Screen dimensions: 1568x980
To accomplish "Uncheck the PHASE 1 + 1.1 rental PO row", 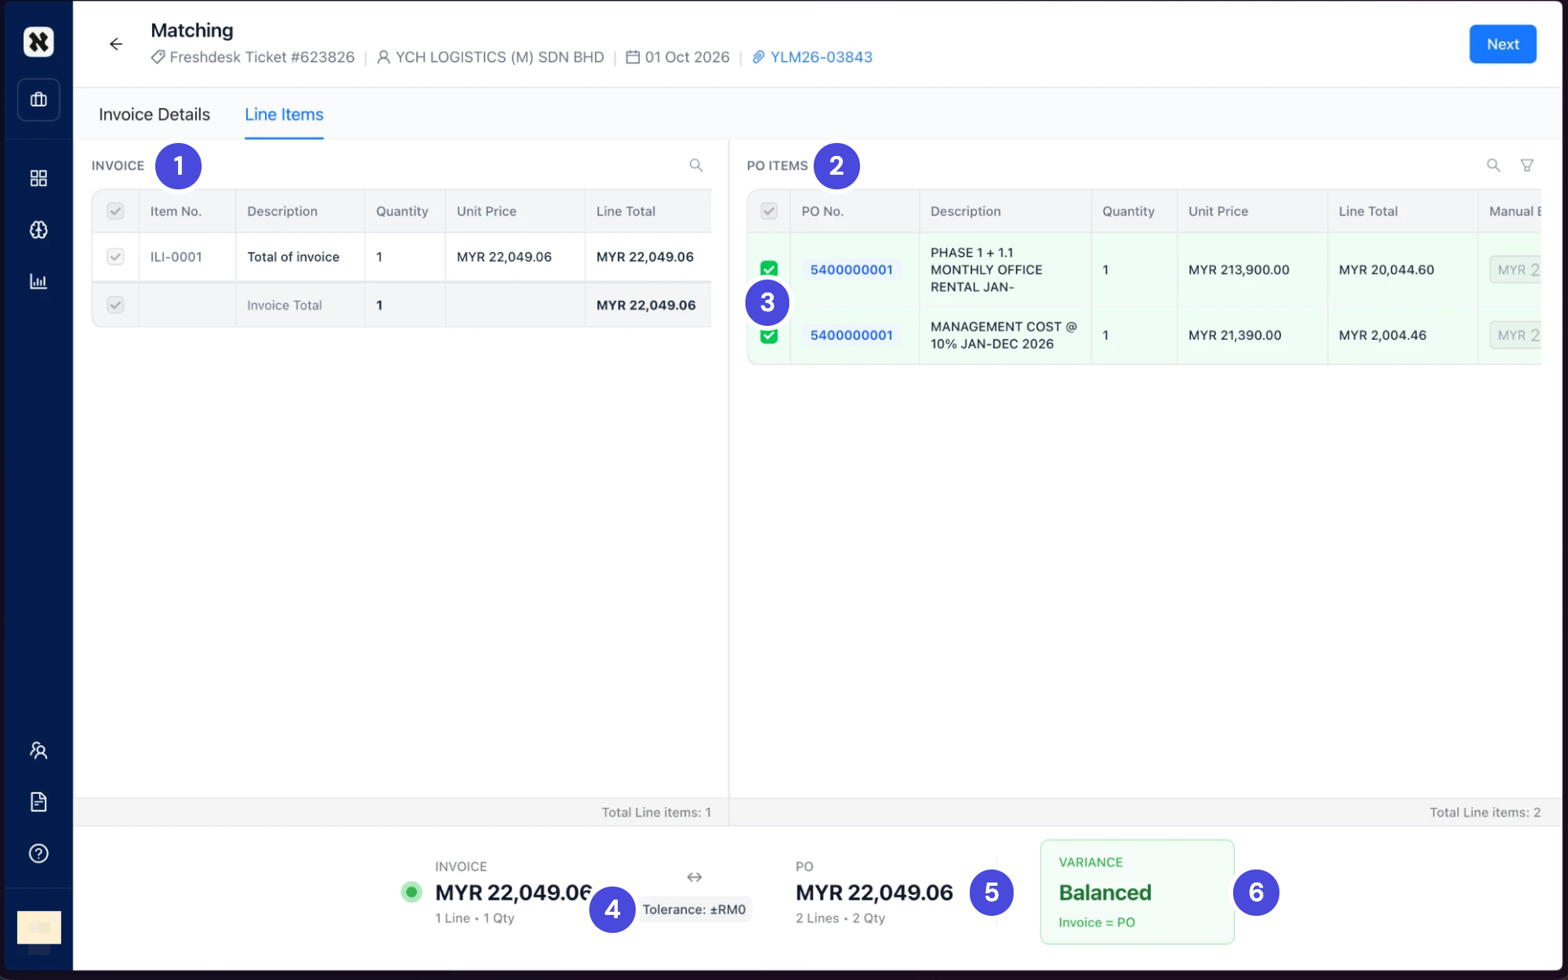I will pyautogui.click(x=769, y=268).
